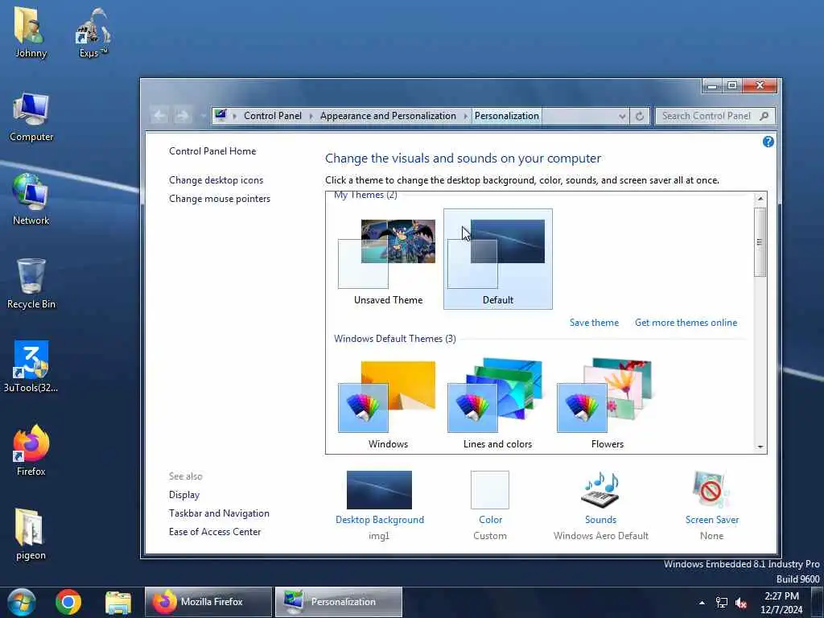Select the Personalization breadcrumb
Image resolution: width=824 pixels, height=618 pixels.
[507, 116]
